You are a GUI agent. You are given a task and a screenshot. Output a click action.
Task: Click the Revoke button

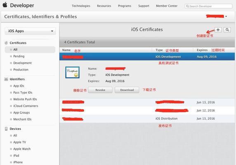pos(100,90)
